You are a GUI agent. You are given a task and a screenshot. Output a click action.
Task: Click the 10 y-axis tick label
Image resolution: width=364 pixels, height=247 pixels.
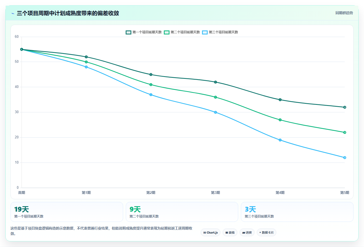click(17, 163)
